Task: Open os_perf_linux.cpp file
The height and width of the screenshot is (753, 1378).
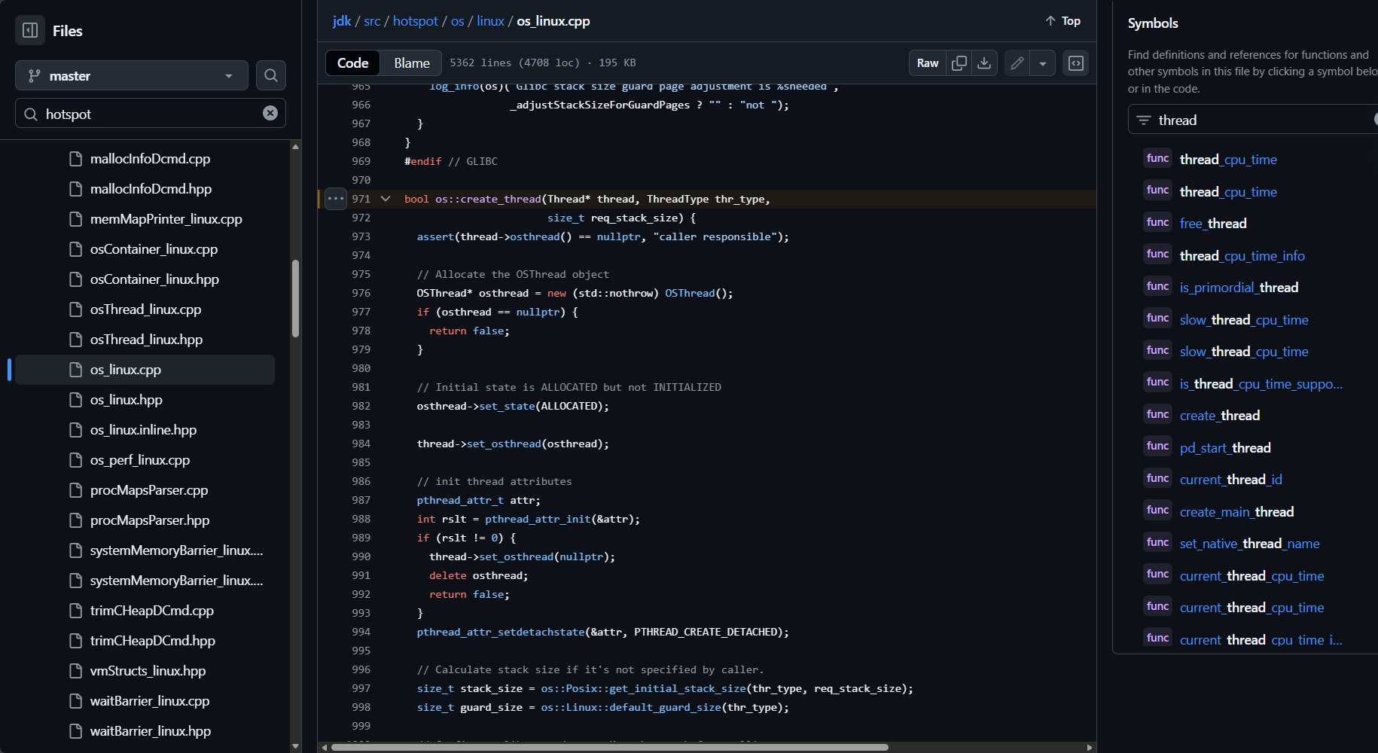Action: [x=140, y=460]
